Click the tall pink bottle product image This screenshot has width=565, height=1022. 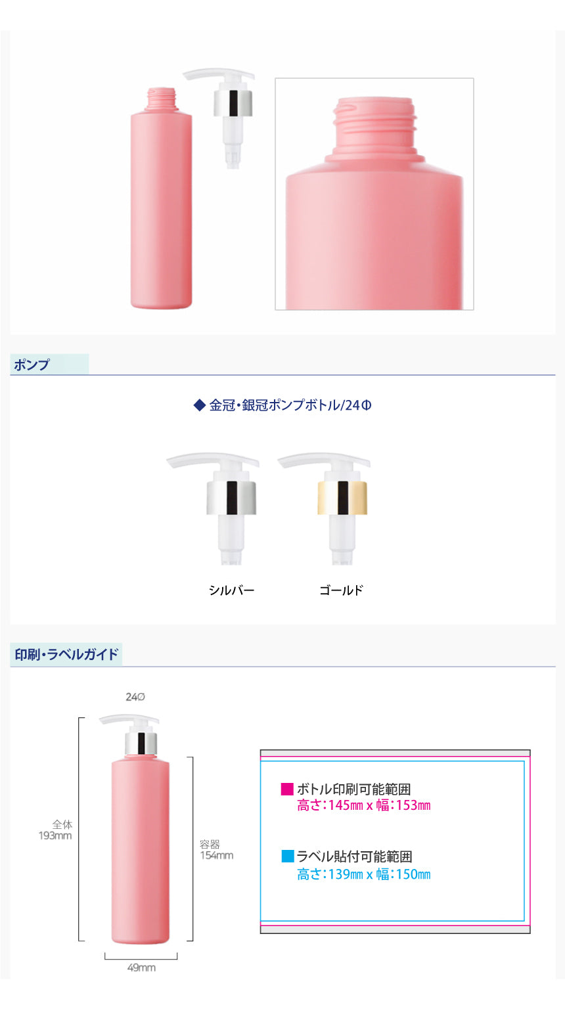(161, 198)
